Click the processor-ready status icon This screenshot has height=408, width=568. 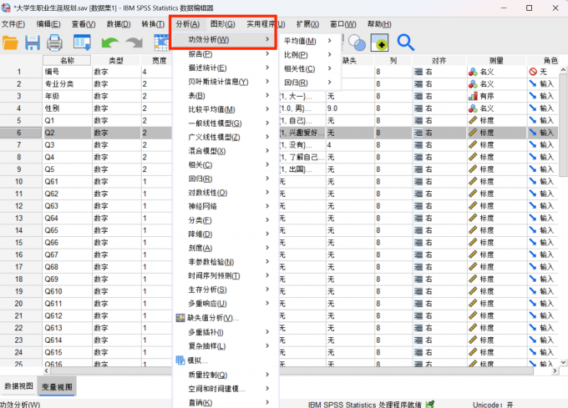click(430, 404)
